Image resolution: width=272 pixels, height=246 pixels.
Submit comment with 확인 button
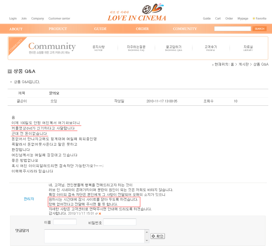click(158, 236)
